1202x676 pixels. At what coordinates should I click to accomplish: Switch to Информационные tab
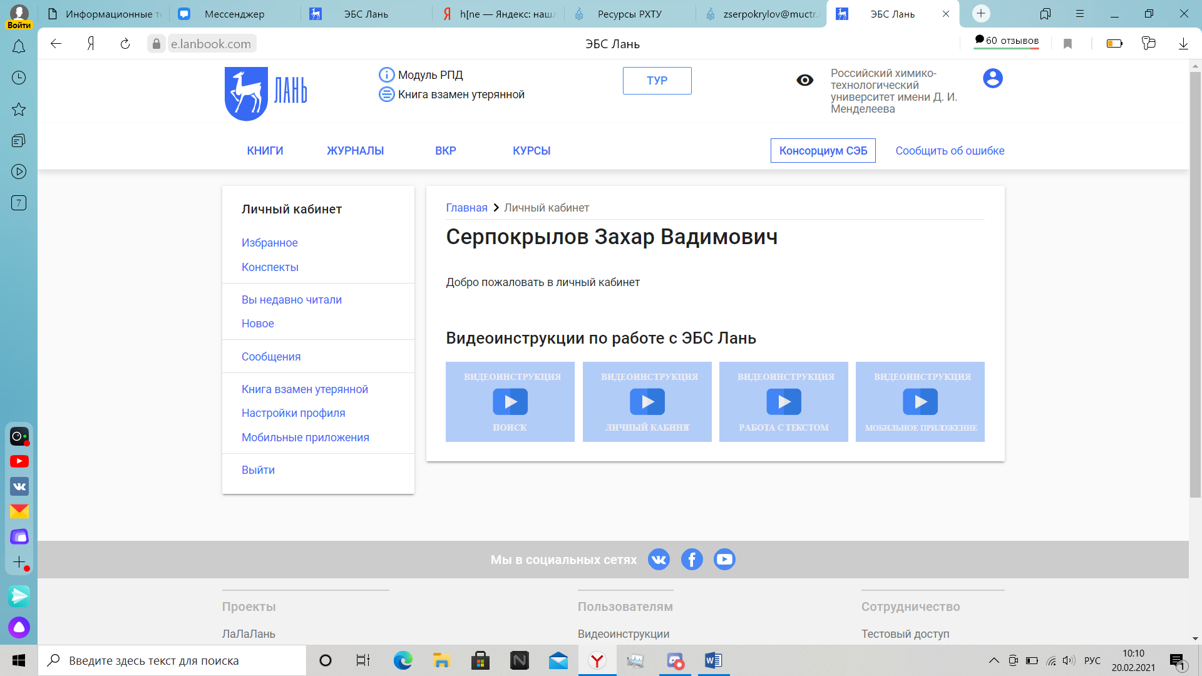[104, 14]
